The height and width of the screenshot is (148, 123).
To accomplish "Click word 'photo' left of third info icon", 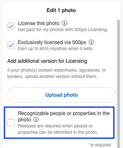I will pos(25,120).
